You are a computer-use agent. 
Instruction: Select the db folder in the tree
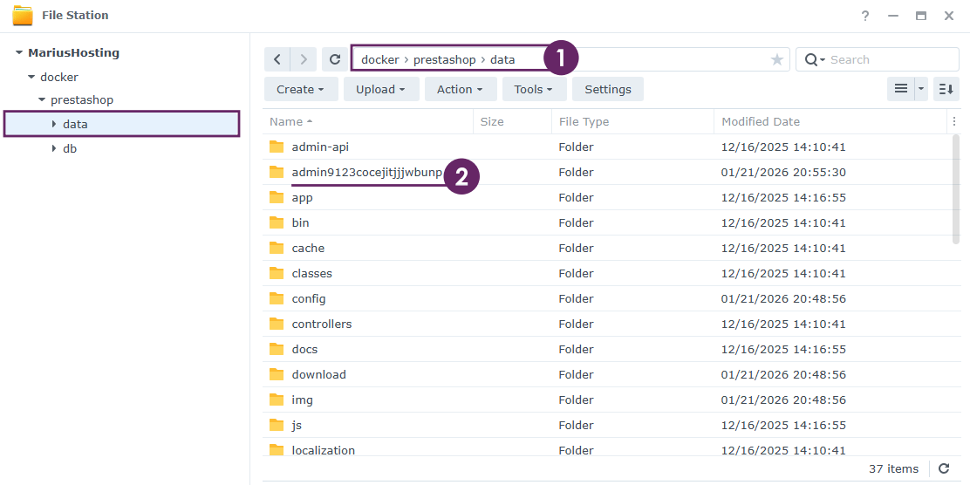click(69, 148)
